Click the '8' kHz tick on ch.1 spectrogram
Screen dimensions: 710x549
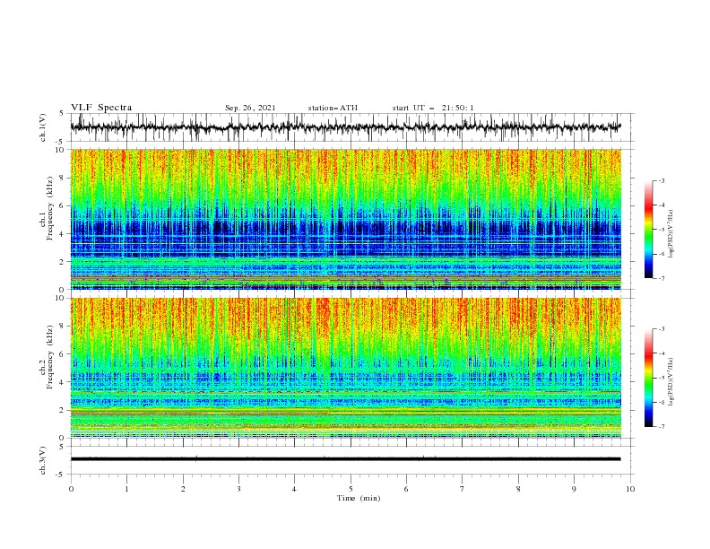(x=63, y=178)
